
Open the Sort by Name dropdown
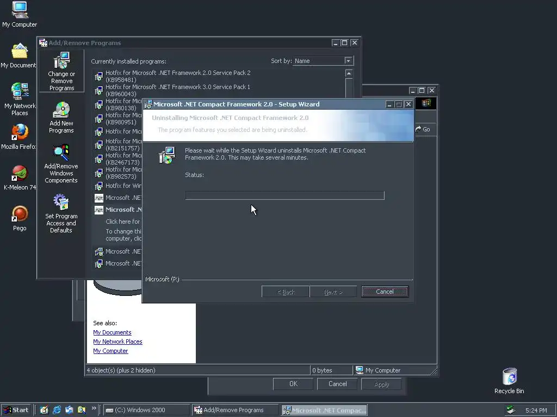click(349, 61)
